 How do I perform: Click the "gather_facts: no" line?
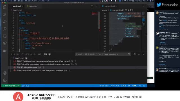(28, 15)
